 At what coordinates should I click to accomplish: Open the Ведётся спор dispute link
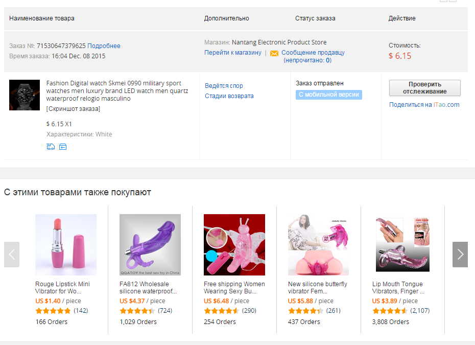[x=224, y=86]
